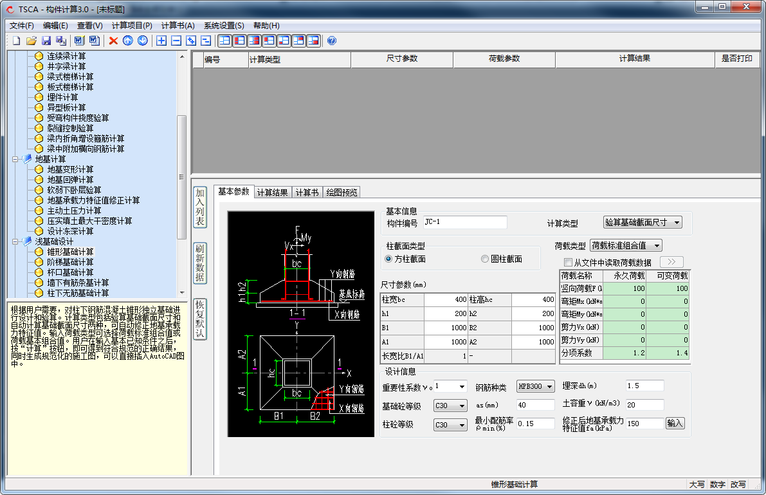This screenshot has width=766, height=495.
Task: Open the 重要性系数 dropdown
Action: 462,387
